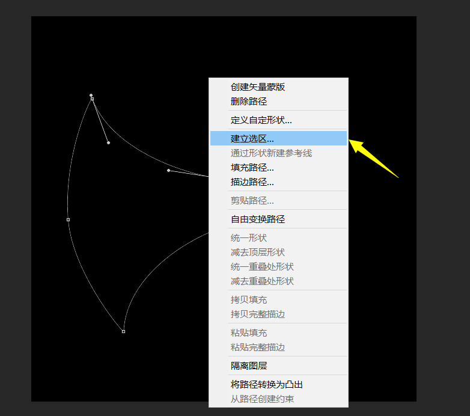Choose 填充路径... menu item
The height and width of the screenshot is (416, 470).
click(x=278, y=167)
